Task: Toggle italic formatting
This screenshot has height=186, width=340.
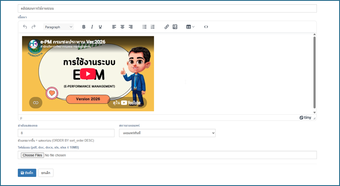Action: [92, 27]
